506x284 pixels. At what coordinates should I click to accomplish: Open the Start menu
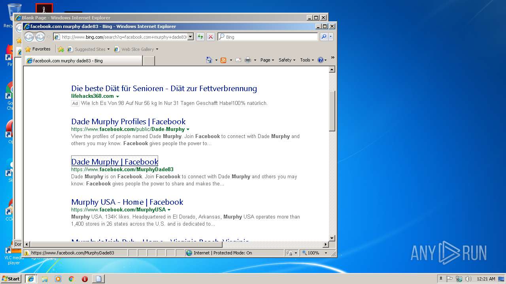click(11, 279)
